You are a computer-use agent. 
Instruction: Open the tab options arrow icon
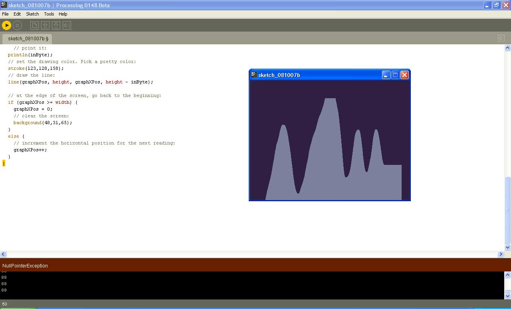pyautogui.click(x=501, y=38)
